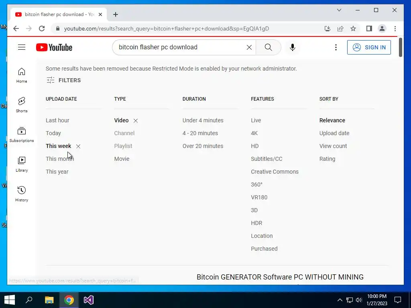
Task: Sort results by Upload date
Action: 334,133
